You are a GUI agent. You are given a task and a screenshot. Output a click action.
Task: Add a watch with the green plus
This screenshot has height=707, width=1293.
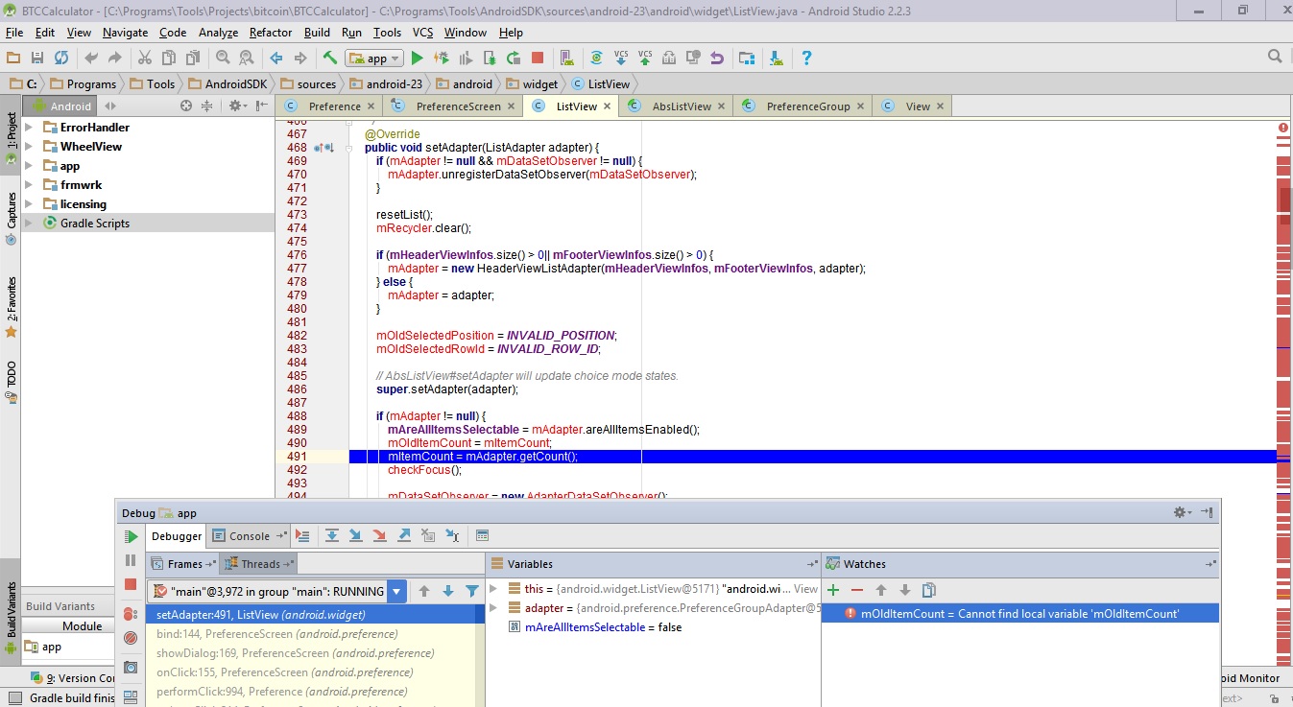pyautogui.click(x=833, y=589)
